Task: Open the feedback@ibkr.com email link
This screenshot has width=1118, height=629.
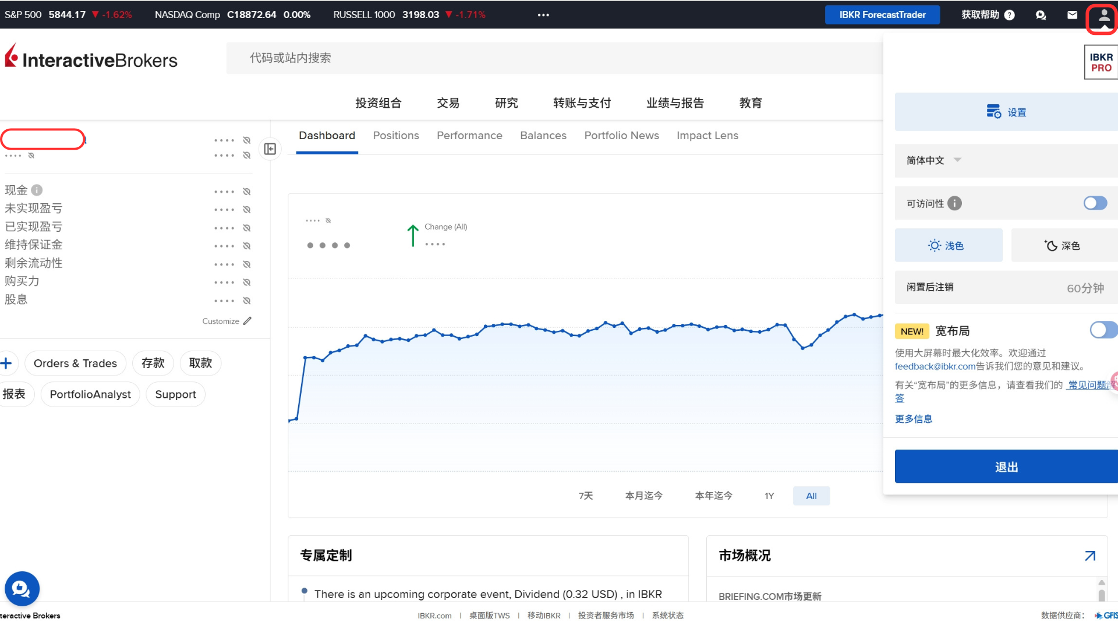Action: tap(935, 366)
